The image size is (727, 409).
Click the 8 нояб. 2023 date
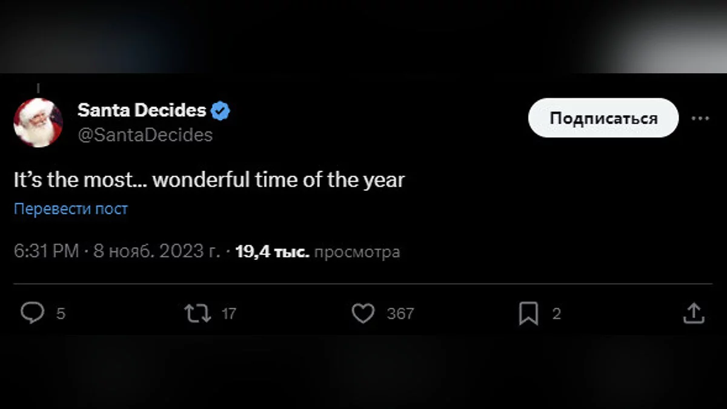point(156,251)
